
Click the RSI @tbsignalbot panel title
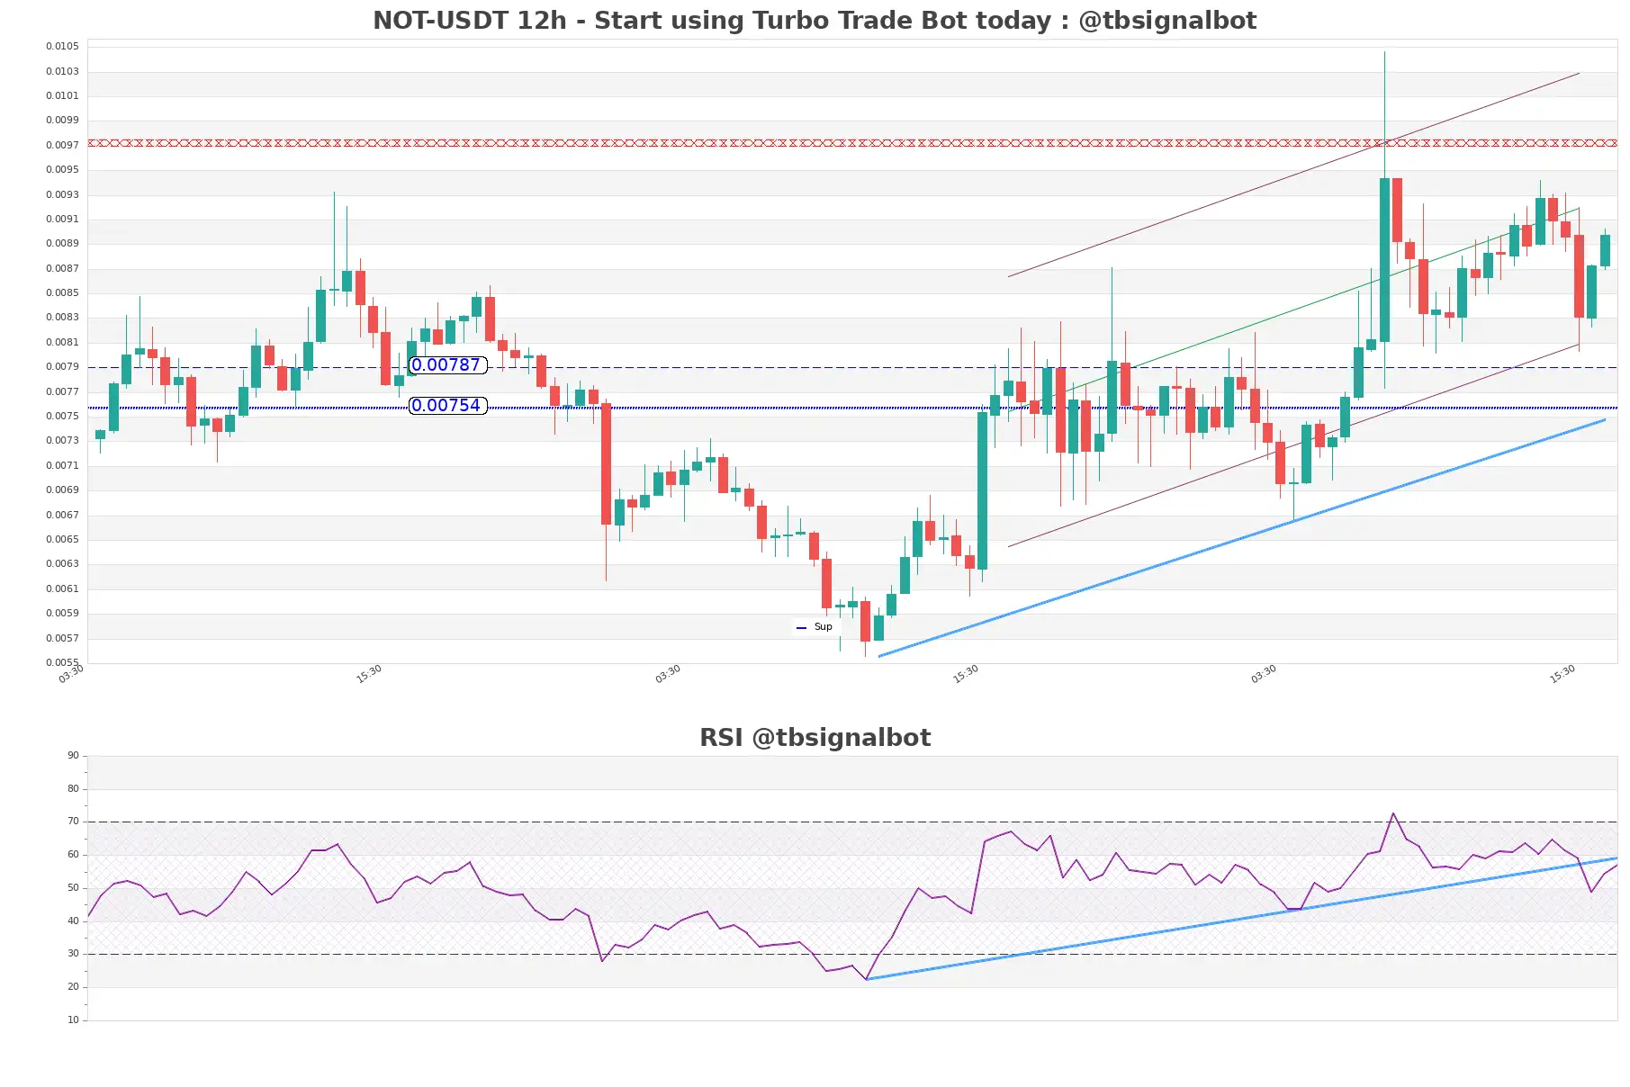tap(815, 738)
